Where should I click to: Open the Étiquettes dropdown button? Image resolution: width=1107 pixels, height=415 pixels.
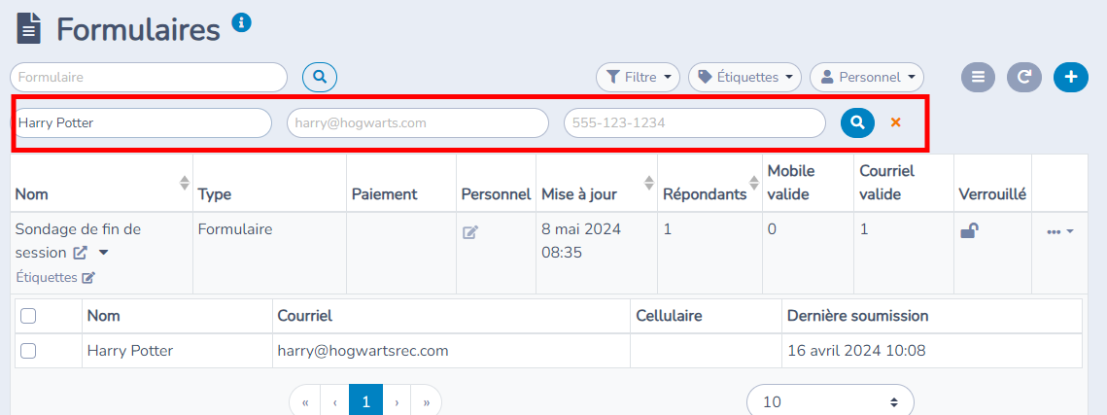(x=744, y=77)
